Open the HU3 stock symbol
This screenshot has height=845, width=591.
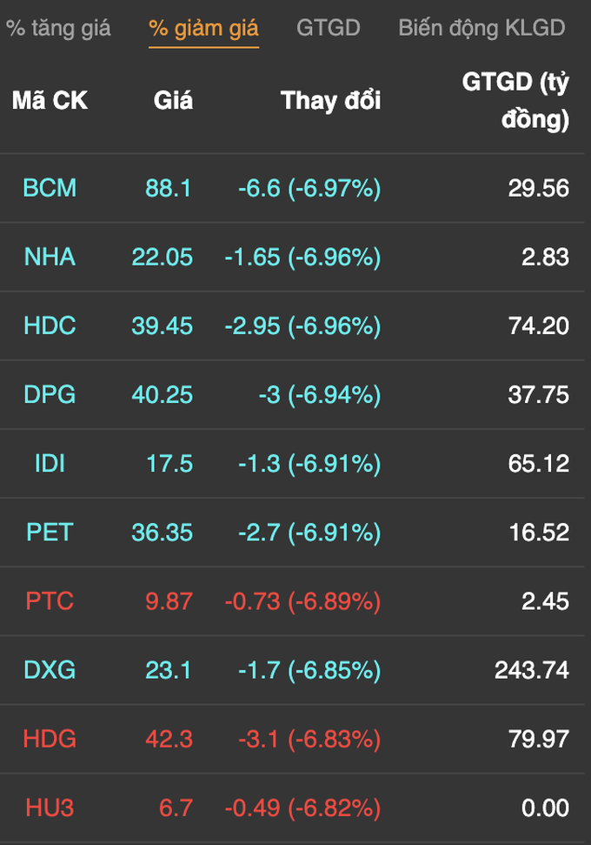[x=50, y=808]
